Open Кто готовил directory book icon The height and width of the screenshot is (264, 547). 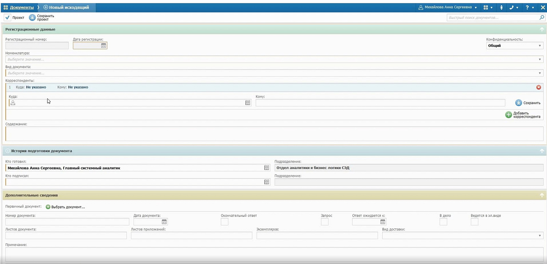click(267, 168)
